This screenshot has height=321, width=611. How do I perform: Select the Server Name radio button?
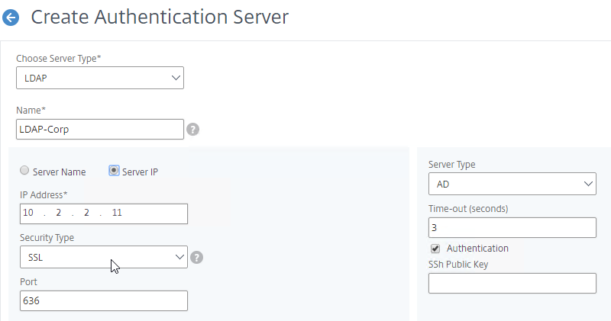tap(24, 171)
